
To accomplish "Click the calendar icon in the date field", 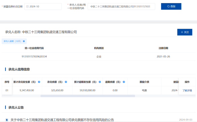I will pos(27,7).
